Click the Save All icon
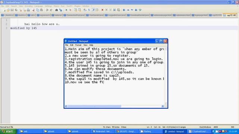This screenshot has width=239, height=134. pos(16,10)
